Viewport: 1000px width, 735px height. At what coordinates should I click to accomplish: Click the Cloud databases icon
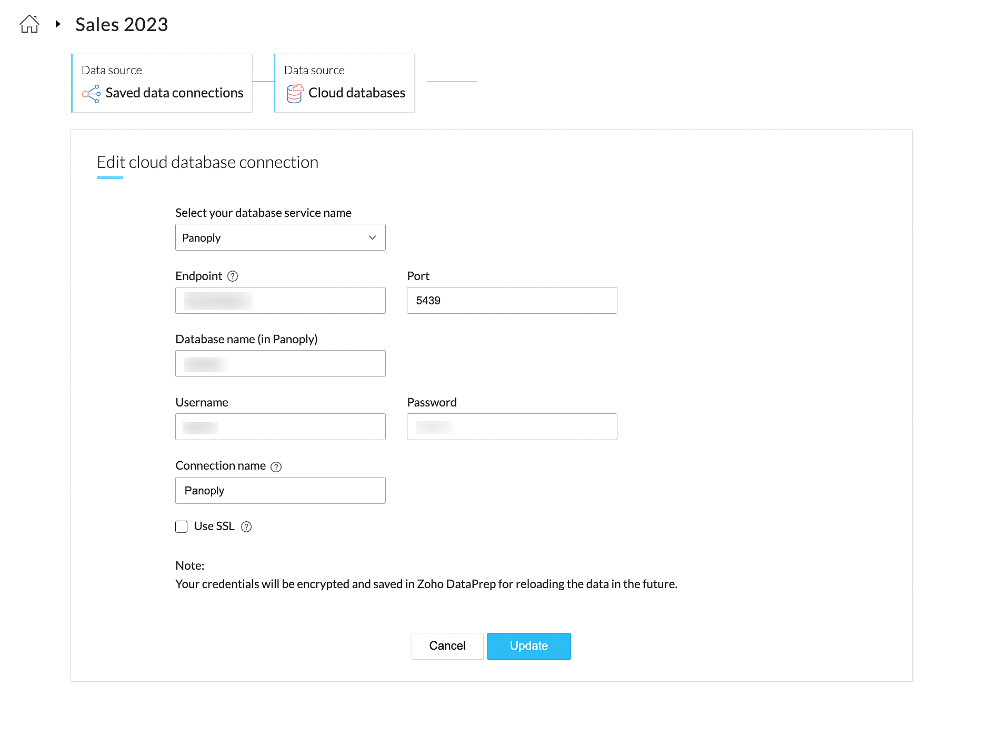[x=295, y=94]
